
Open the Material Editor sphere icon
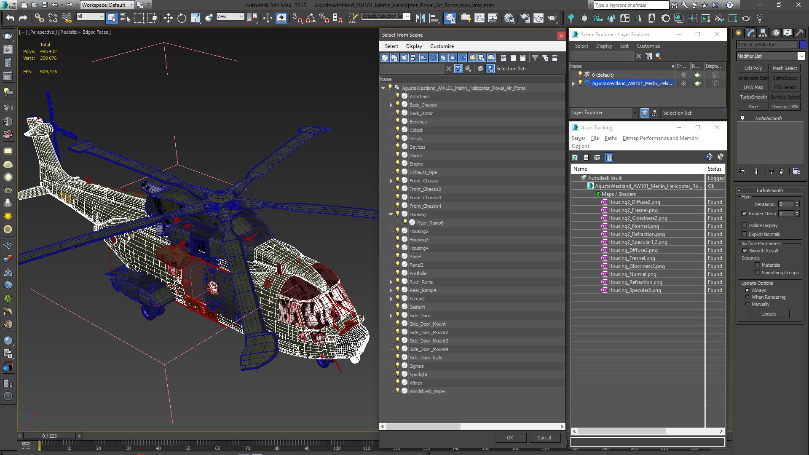(x=509, y=18)
